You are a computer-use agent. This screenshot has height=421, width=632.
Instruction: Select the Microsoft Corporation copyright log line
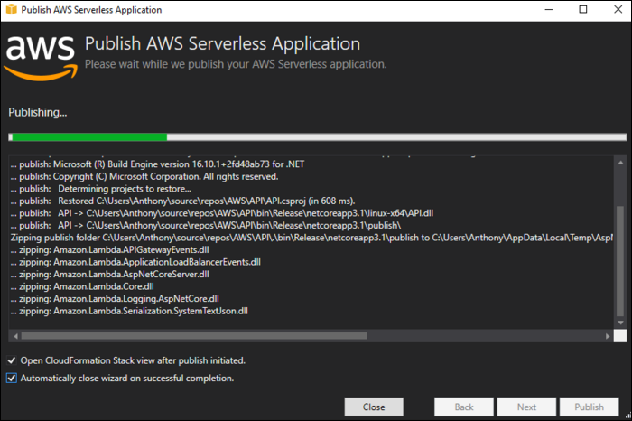coord(144,176)
